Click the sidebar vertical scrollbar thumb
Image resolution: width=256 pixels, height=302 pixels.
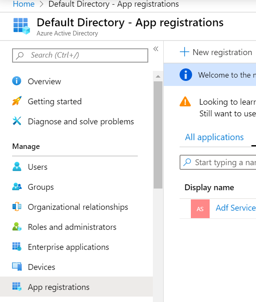pos(158,135)
